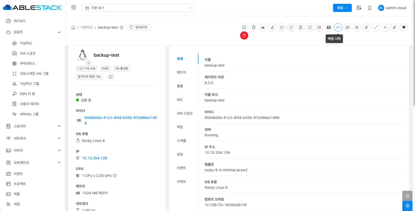The width and height of the screenshot is (415, 211).
Task: Click the 업데이트 refresh button
Action: 139,27
